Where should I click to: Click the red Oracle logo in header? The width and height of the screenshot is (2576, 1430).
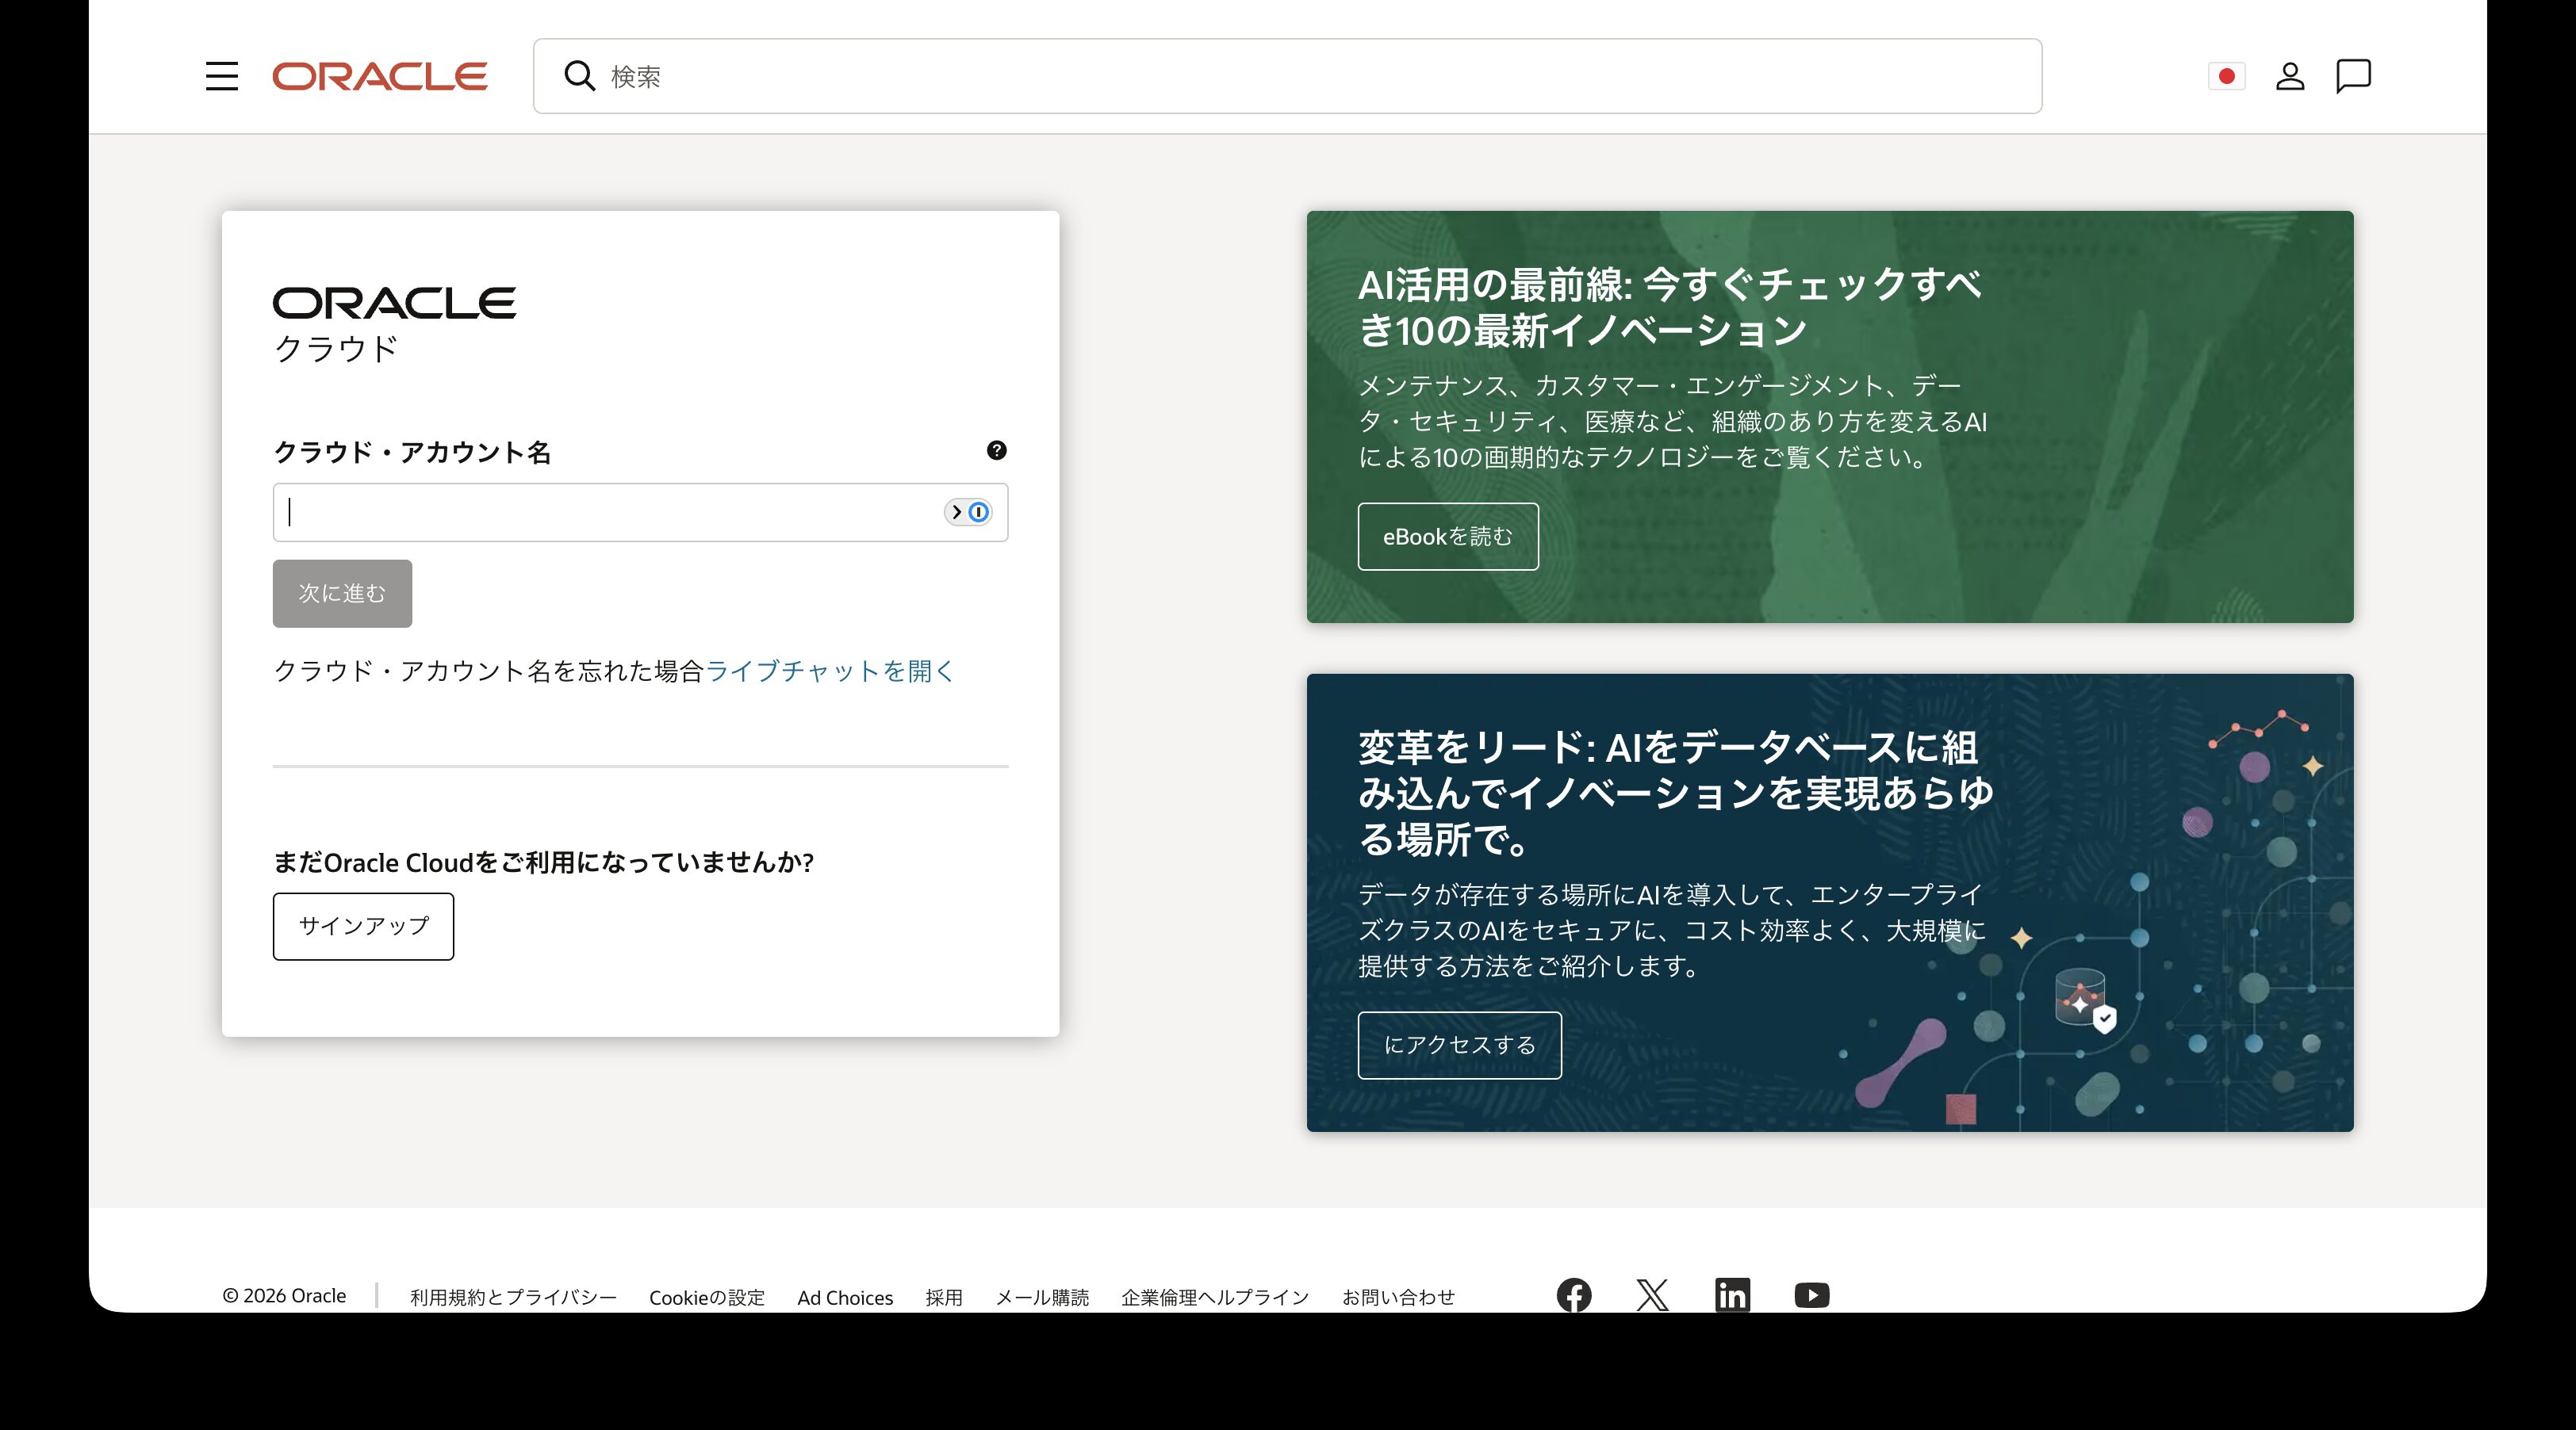click(x=380, y=76)
